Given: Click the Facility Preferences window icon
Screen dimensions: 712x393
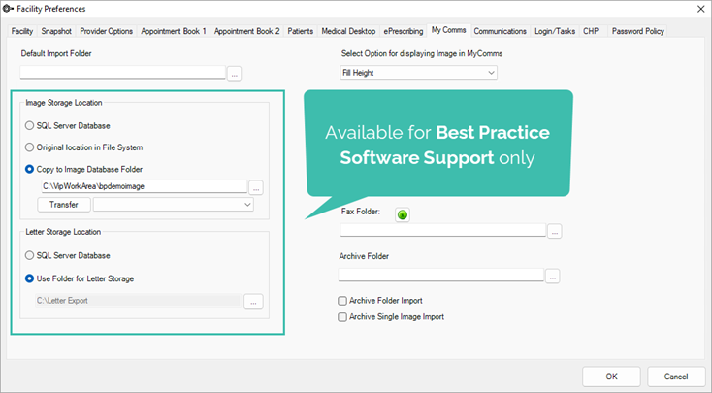Looking at the screenshot, I should pos(8,9).
